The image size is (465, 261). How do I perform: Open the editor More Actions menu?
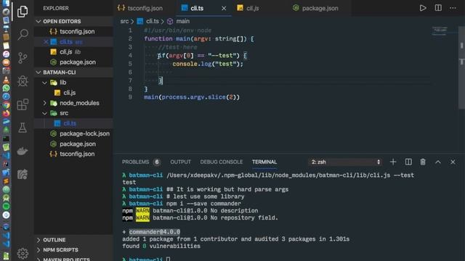pos(453,8)
